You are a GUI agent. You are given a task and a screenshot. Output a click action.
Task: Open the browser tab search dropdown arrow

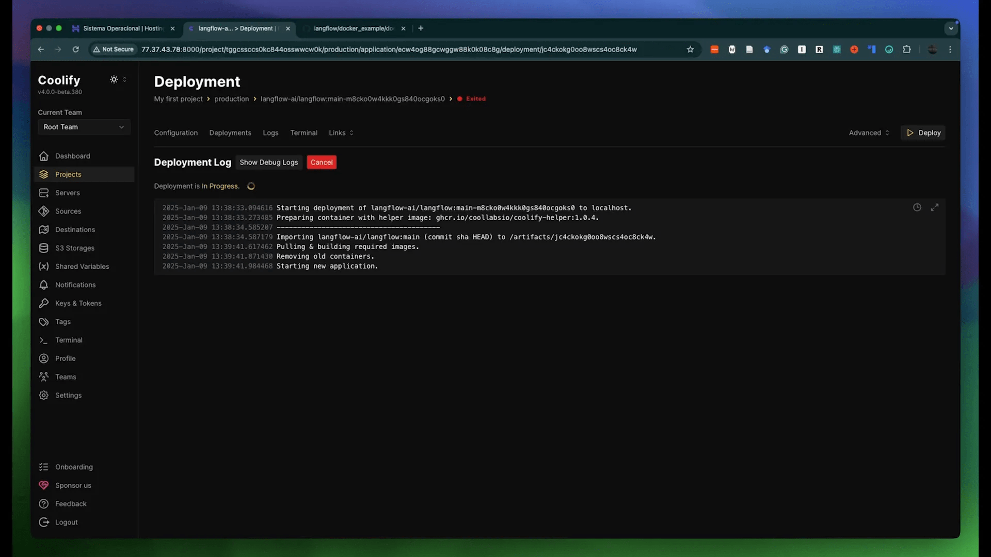coord(951,28)
